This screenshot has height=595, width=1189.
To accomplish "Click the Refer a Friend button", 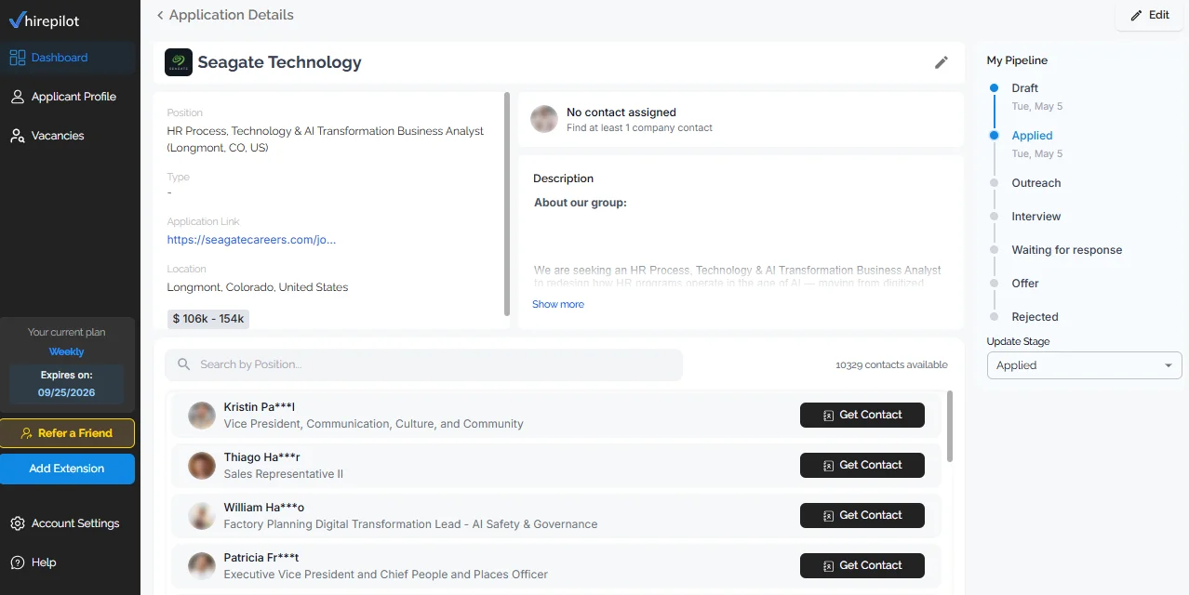I will [x=67, y=433].
